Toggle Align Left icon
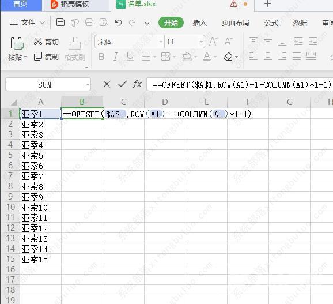The image size is (333, 304). 253,57
